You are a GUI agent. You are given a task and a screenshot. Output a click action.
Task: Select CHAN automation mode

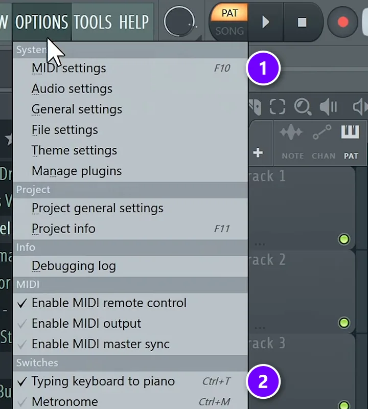pyautogui.click(x=323, y=142)
